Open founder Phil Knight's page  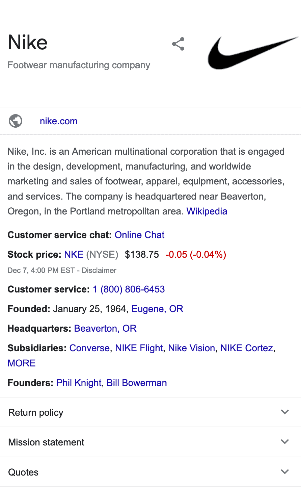coord(79,383)
